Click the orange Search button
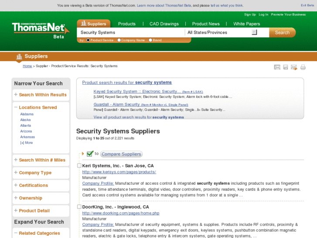This screenshot has height=238, width=317. pyautogui.click(x=282, y=32)
